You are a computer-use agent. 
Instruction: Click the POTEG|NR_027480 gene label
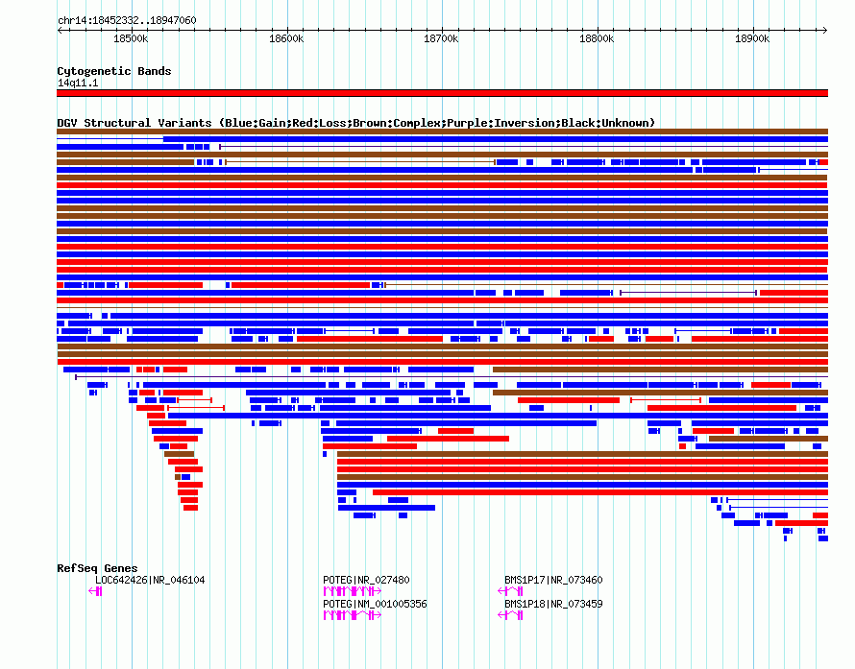coord(366,580)
